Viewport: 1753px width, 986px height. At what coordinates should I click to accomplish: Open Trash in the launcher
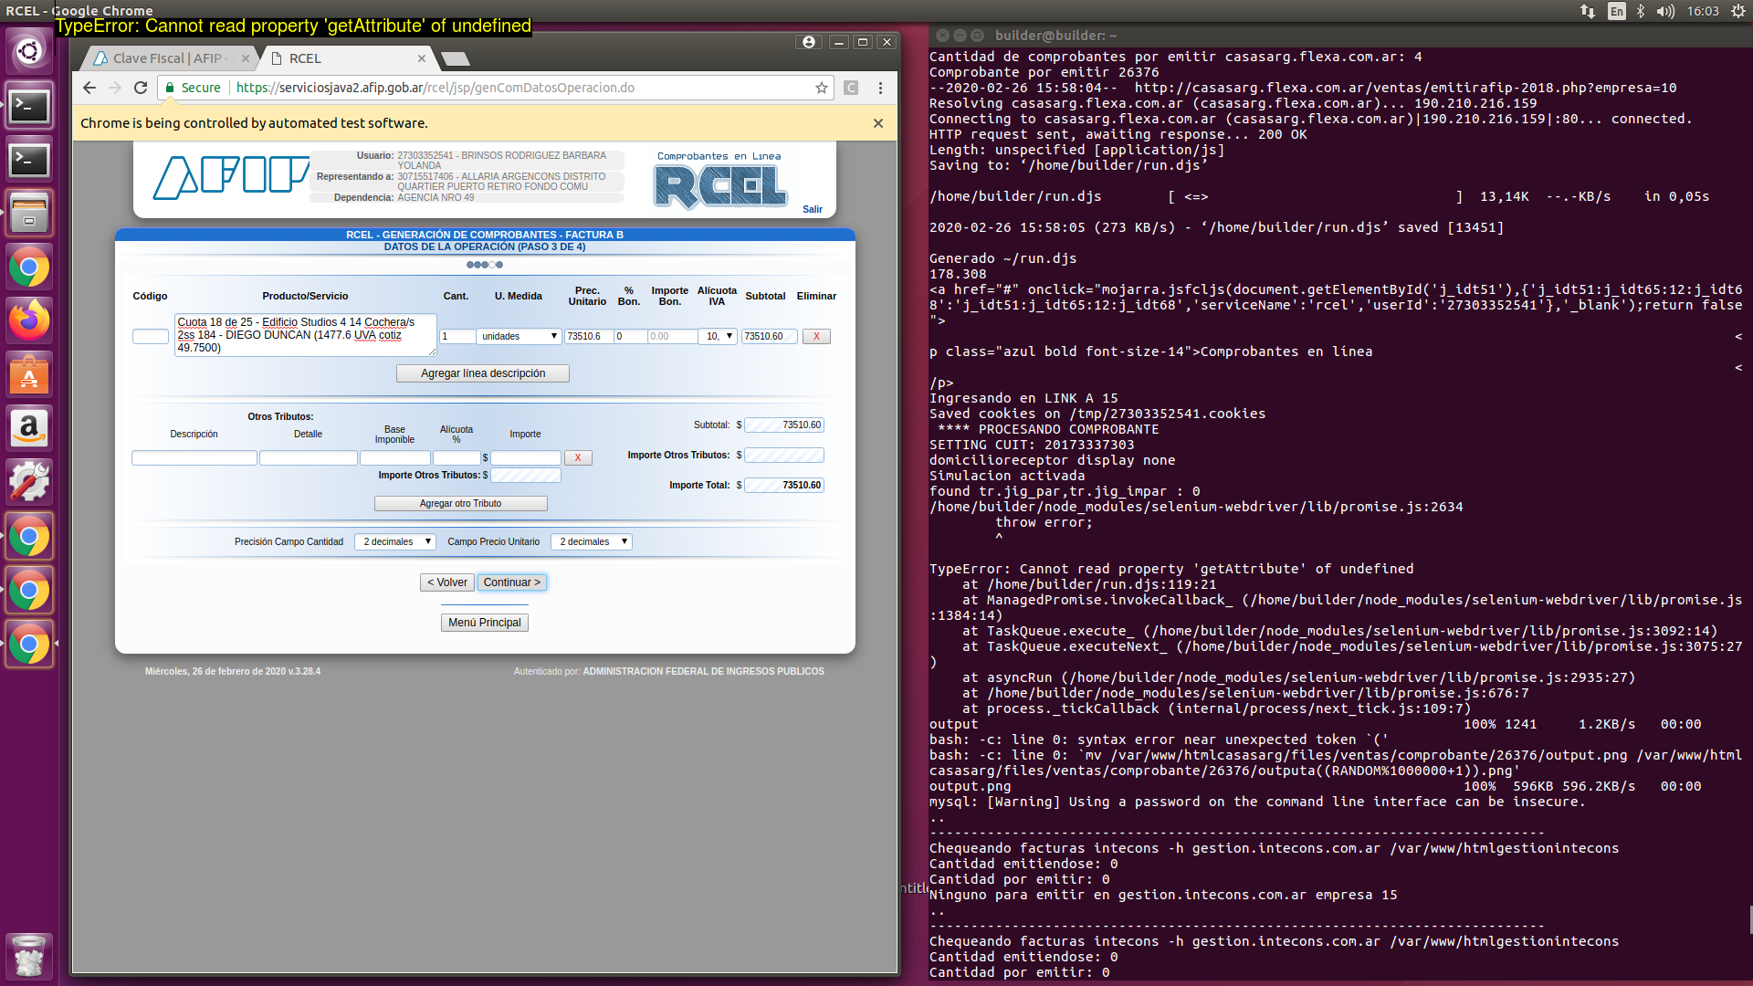coord(29,955)
